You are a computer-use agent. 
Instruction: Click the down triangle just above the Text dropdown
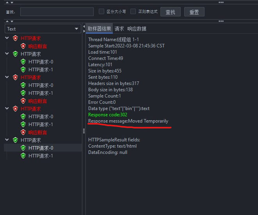point(12,21)
